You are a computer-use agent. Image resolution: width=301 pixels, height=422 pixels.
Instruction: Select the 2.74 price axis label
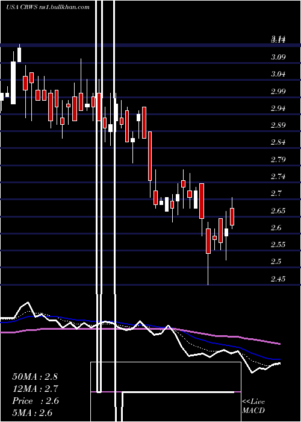click(278, 177)
